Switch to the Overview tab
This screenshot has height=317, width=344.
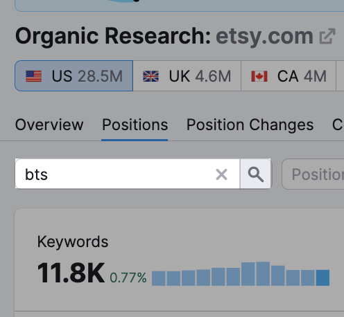[49, 125]
